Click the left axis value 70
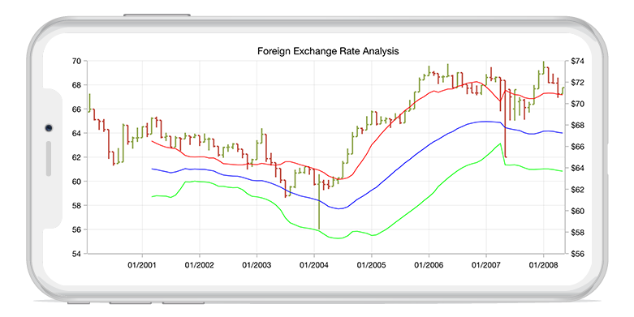 coord(76,62)
